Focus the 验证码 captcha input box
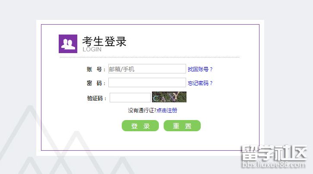The image size is (313, 174). click(130, 98)
